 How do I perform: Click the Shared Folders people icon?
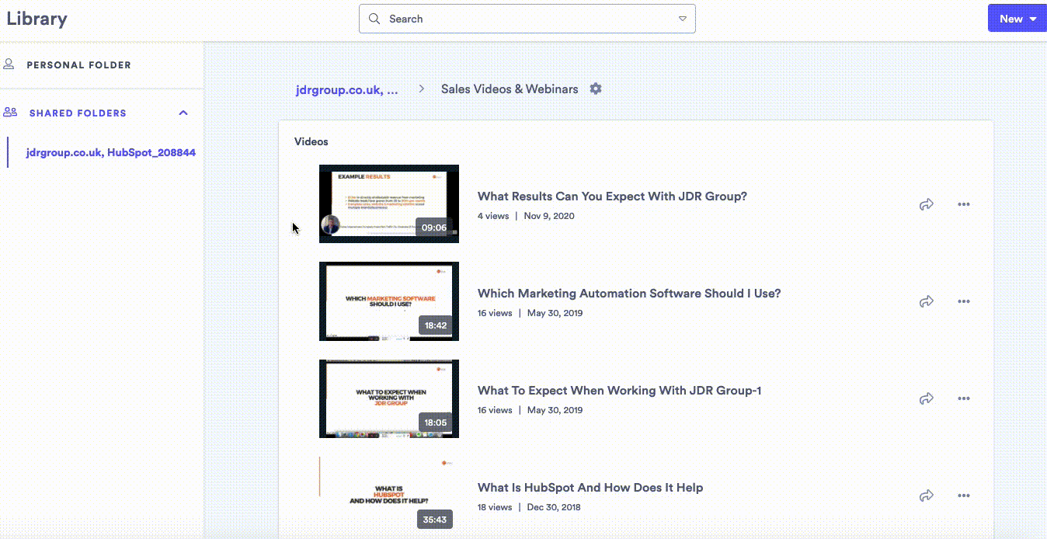[10, 113]
